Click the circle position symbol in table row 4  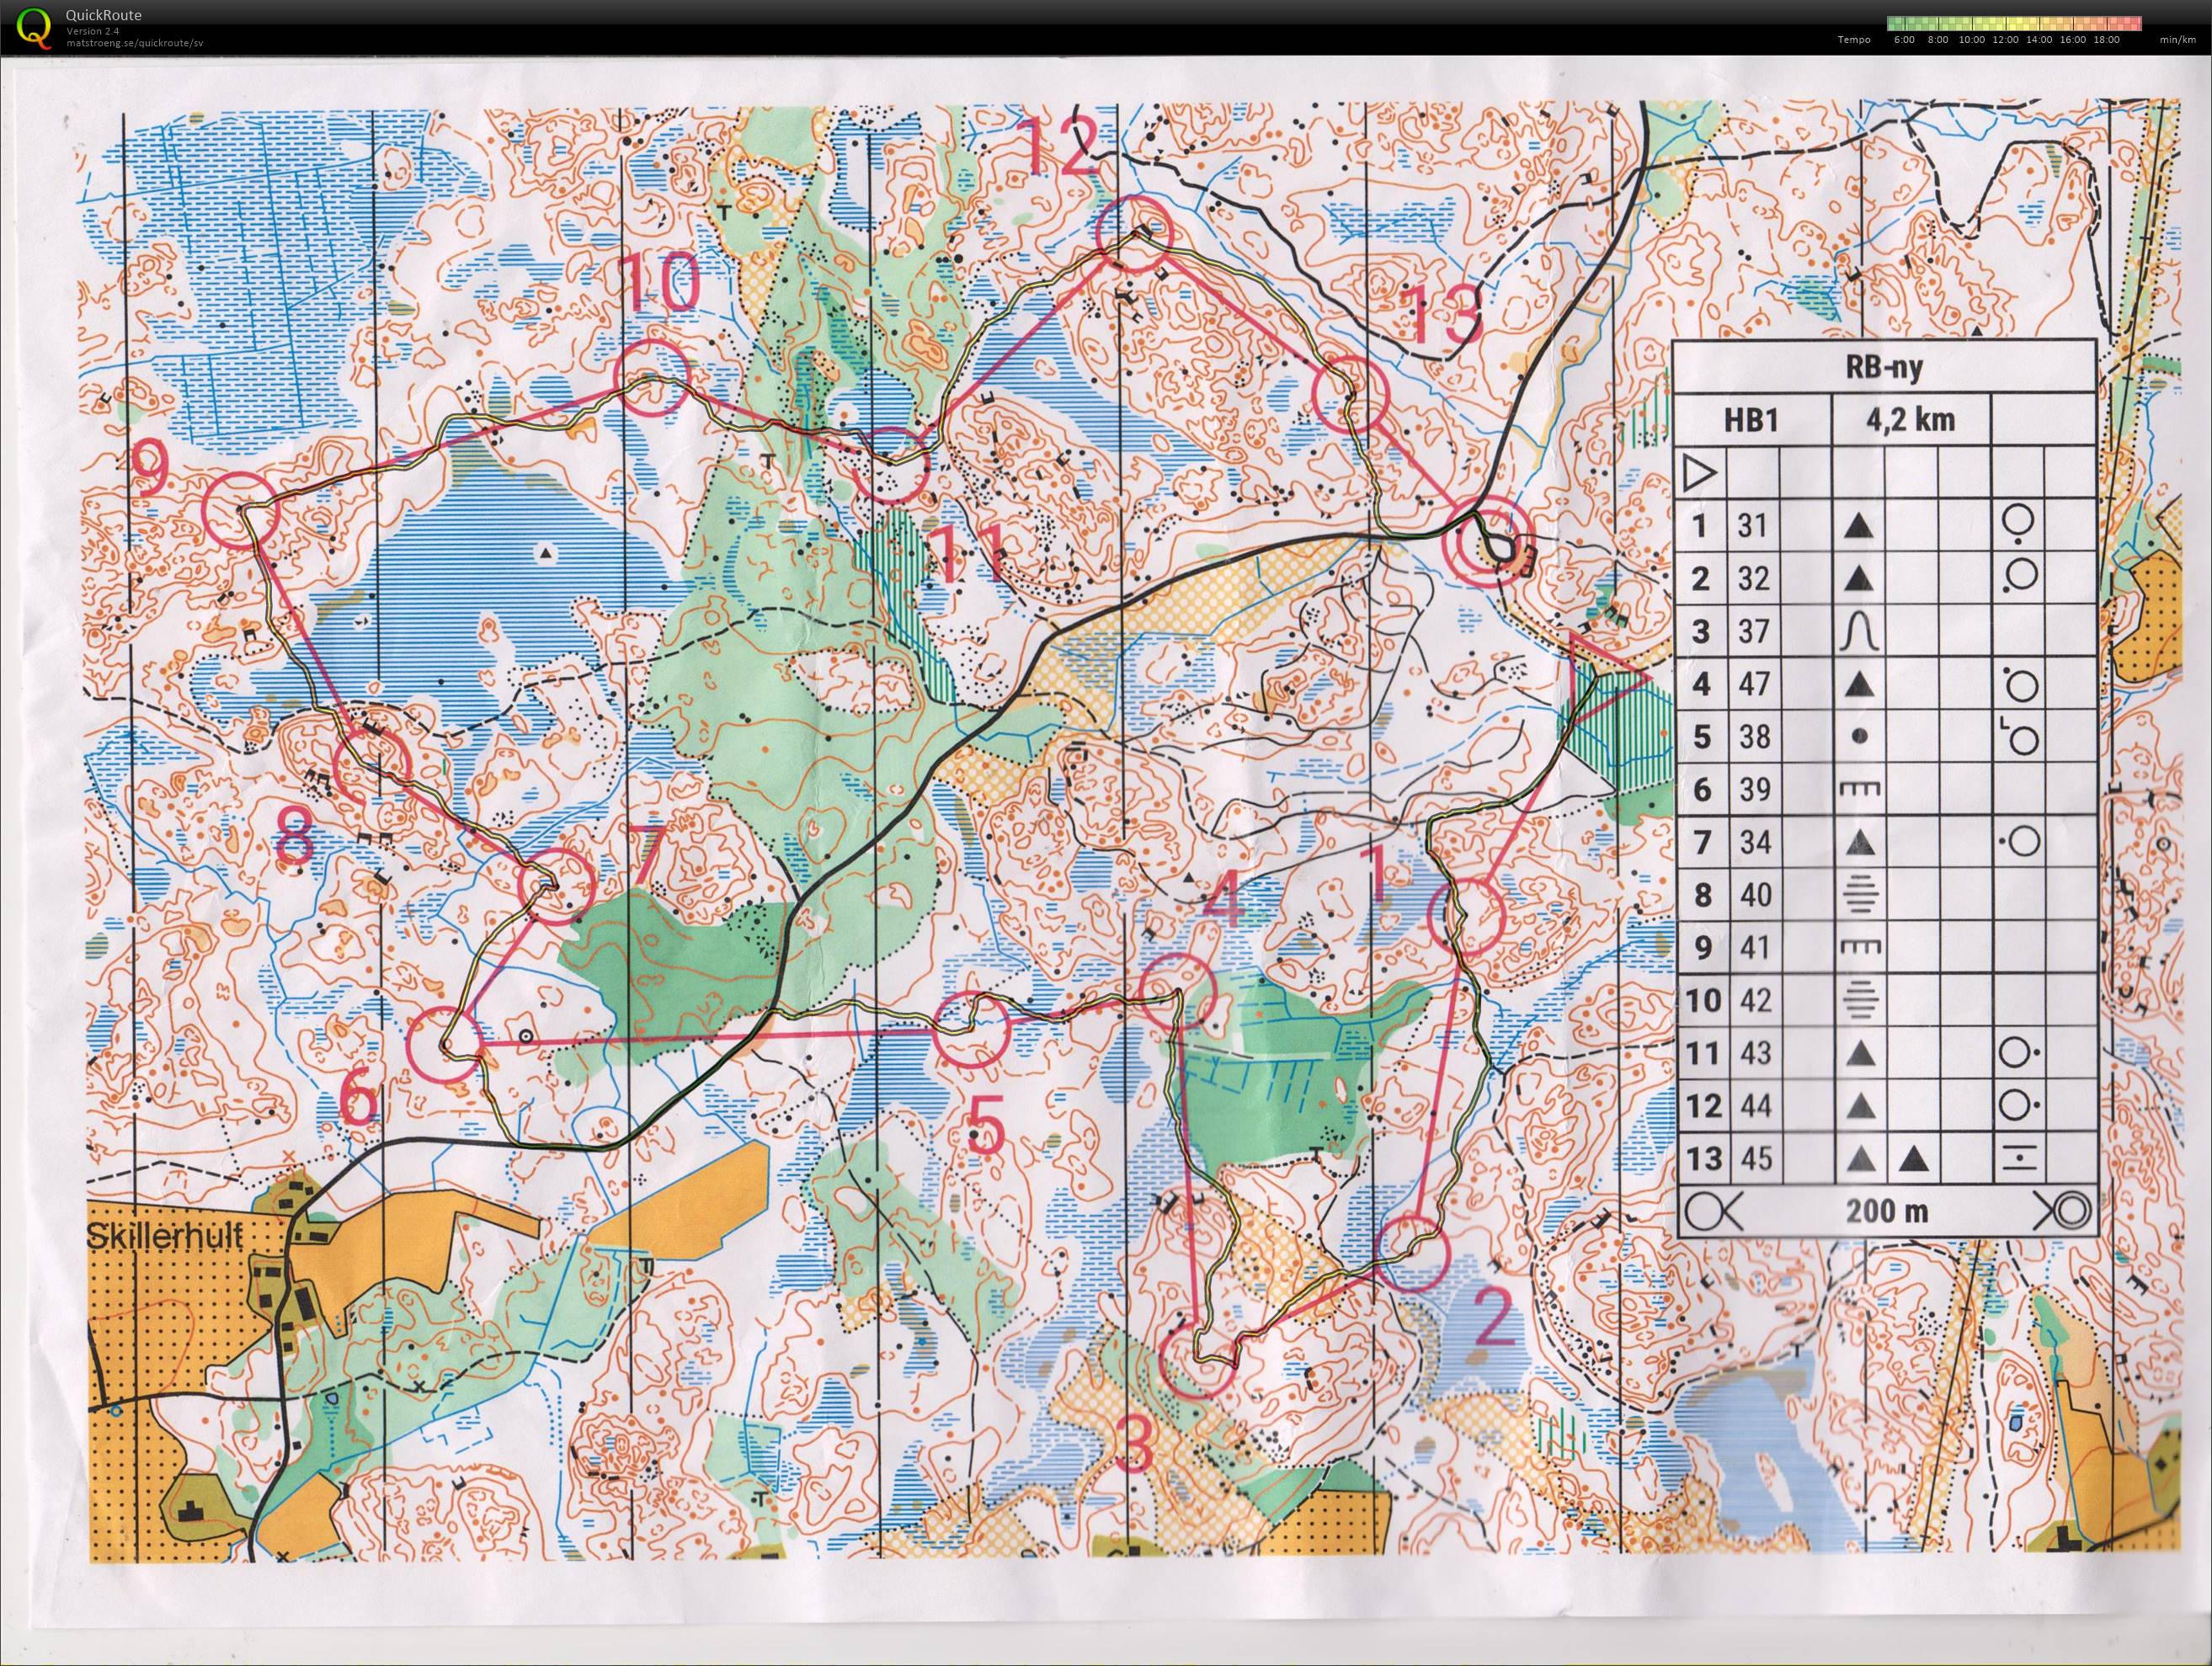point(2019,685)
